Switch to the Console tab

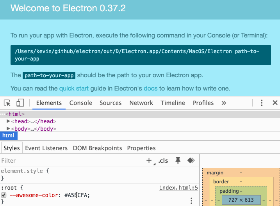81,103
